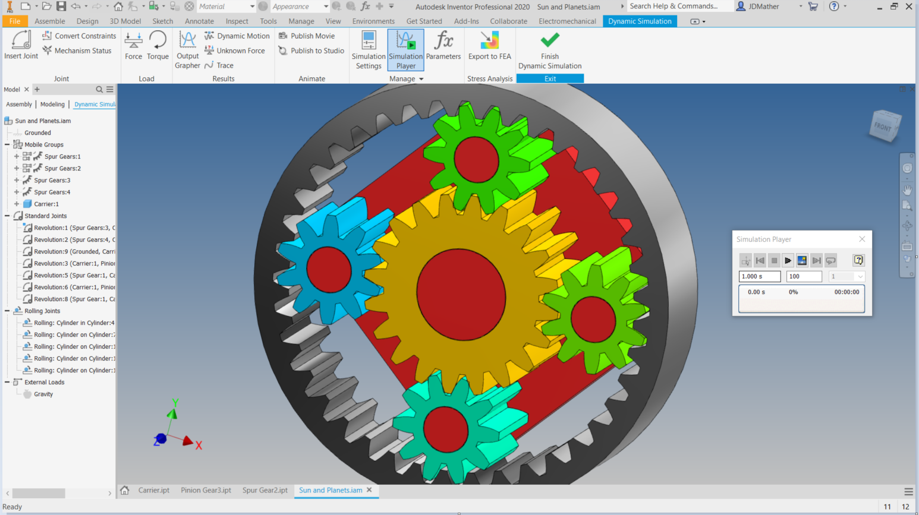The height and width of the screenshot is (515, 919).
Task: Switch to Spur Gear2.ipt document tab
Action: [x=265, y=491]
